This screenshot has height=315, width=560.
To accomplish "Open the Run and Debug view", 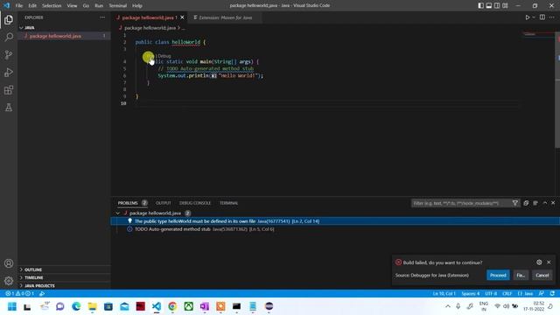I will (9, 72).
